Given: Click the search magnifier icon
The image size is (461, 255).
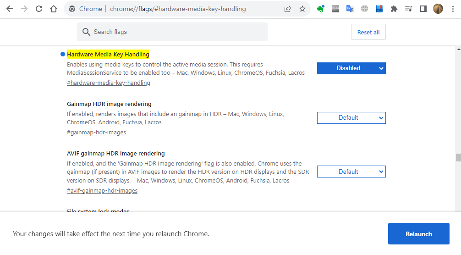Looking at the screenshot, I should click(86, 32).
